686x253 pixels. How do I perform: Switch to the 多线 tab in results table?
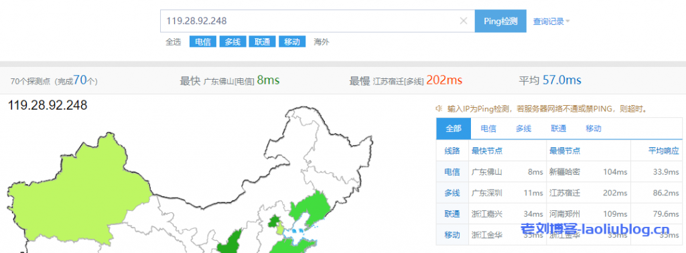pyautogui.click(x=523, y=129)
